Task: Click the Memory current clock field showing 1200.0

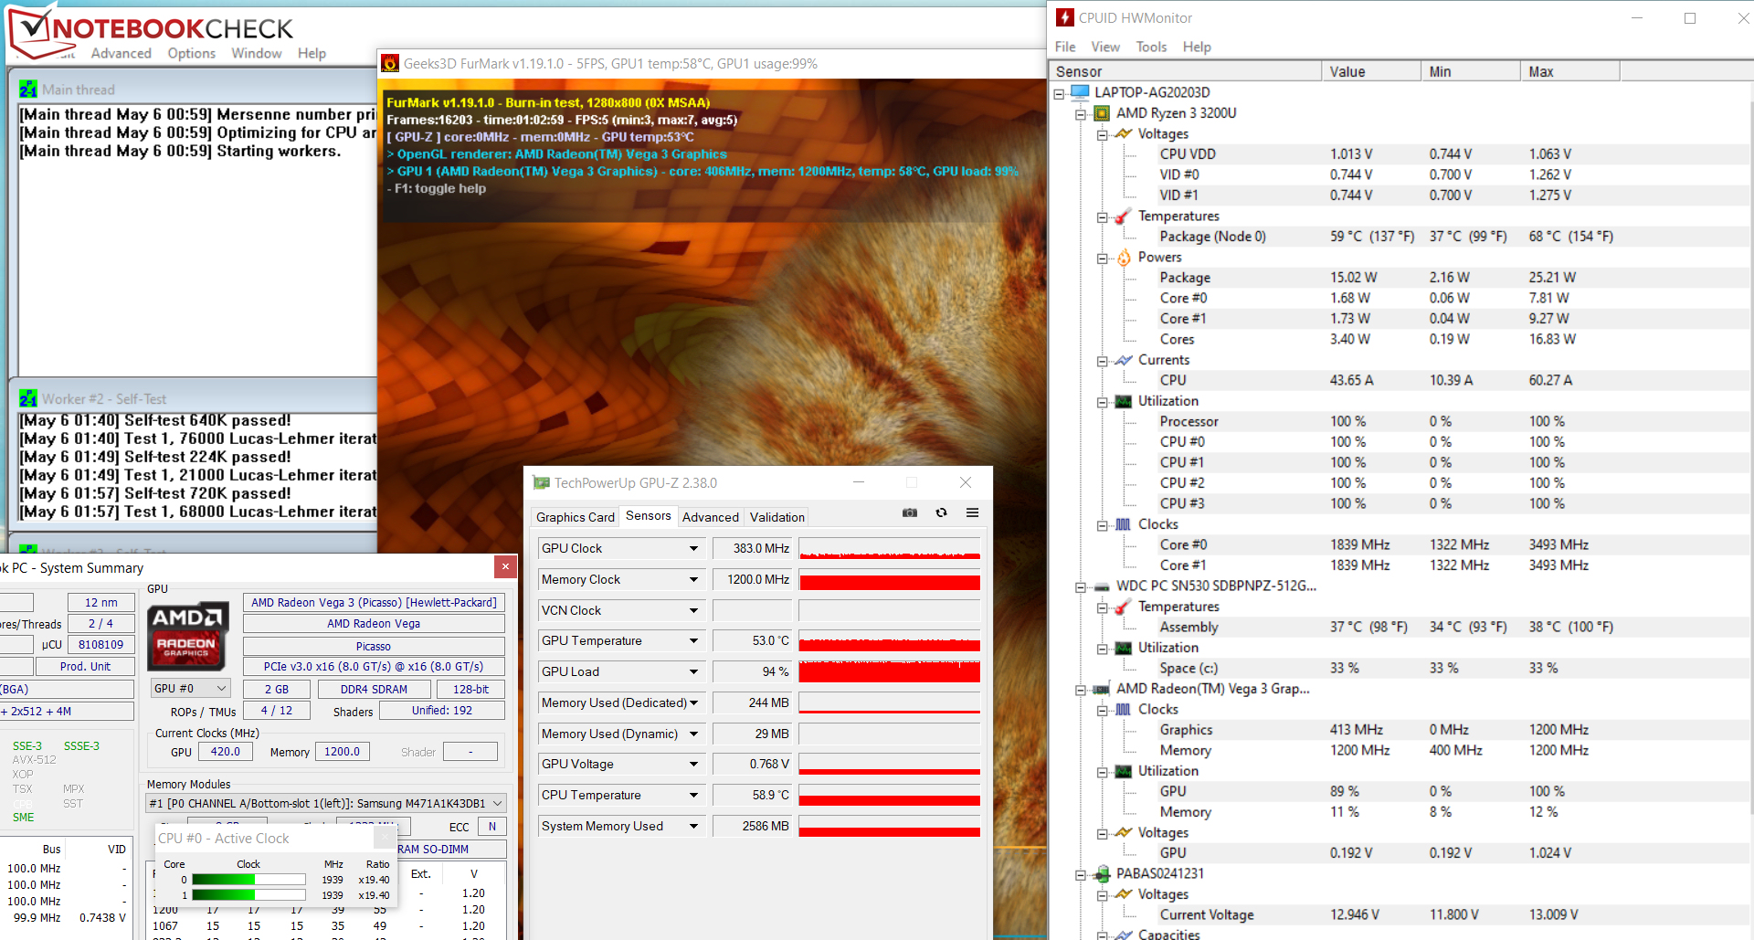Action: point(343,752)
